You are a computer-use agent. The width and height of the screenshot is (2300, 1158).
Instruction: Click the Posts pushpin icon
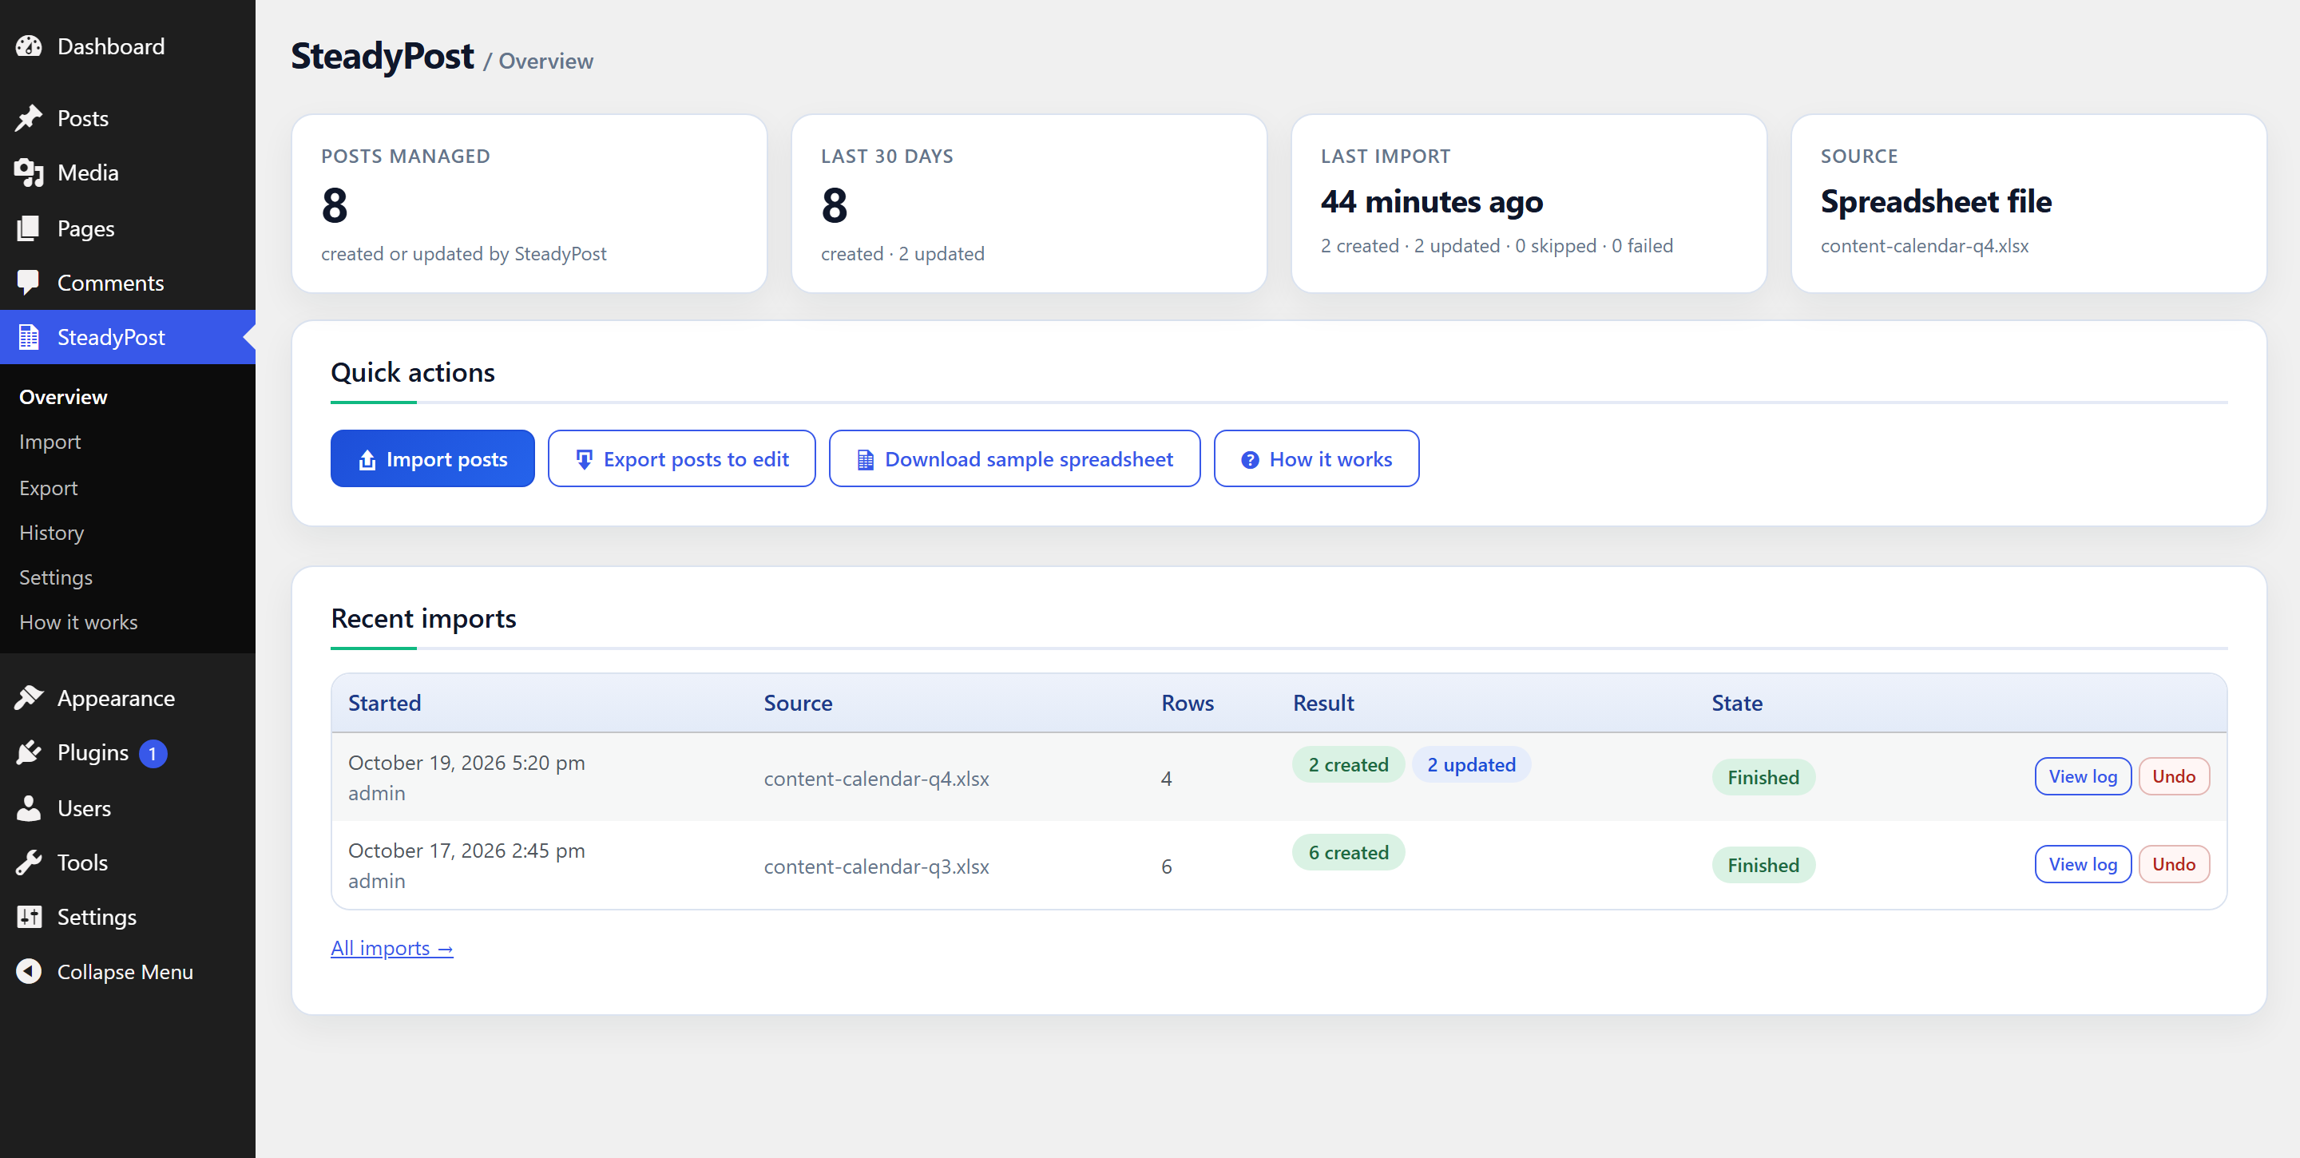coord(29,119)
